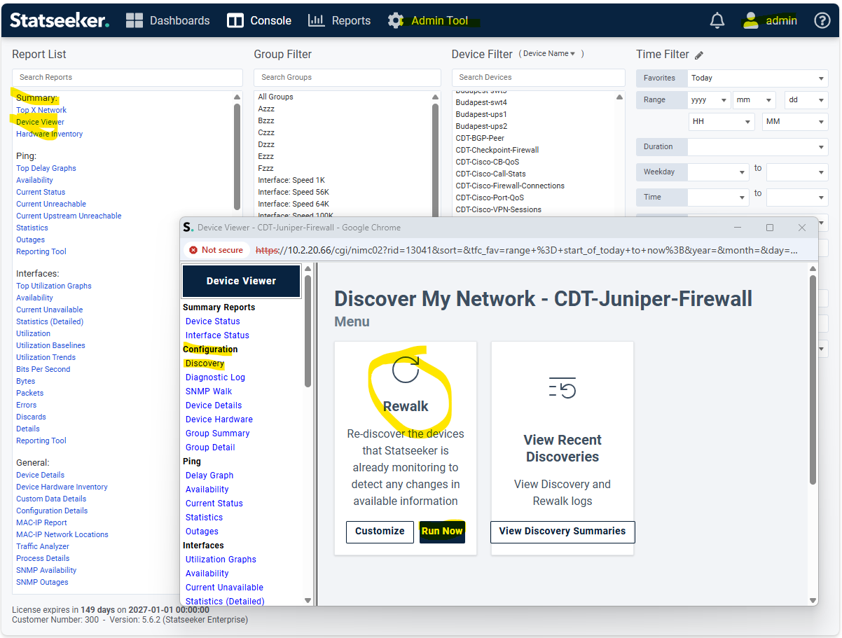The width and height of the screenshot is (842, 638).
Task: Open the Device Viewer report link
Action: click(40, 122)
